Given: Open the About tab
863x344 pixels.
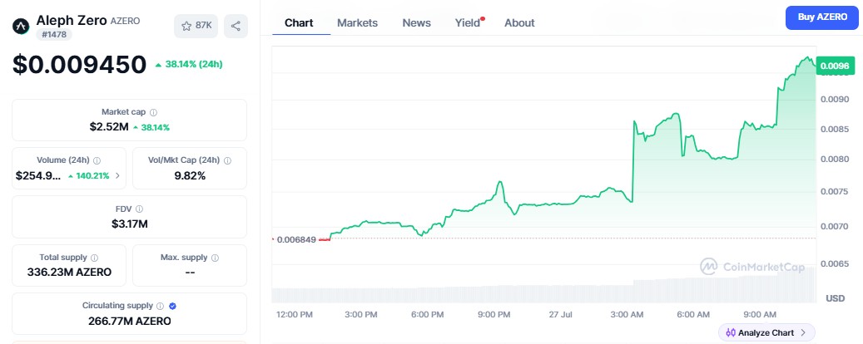Looking at the screenshot, I should (x=519, y=22).
